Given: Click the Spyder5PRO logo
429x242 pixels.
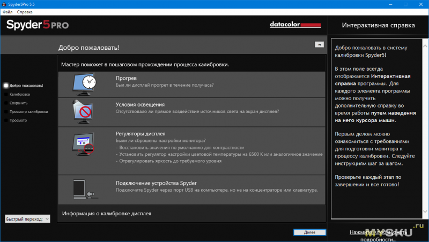Looking at the screenshot, I should coord(38,25).
